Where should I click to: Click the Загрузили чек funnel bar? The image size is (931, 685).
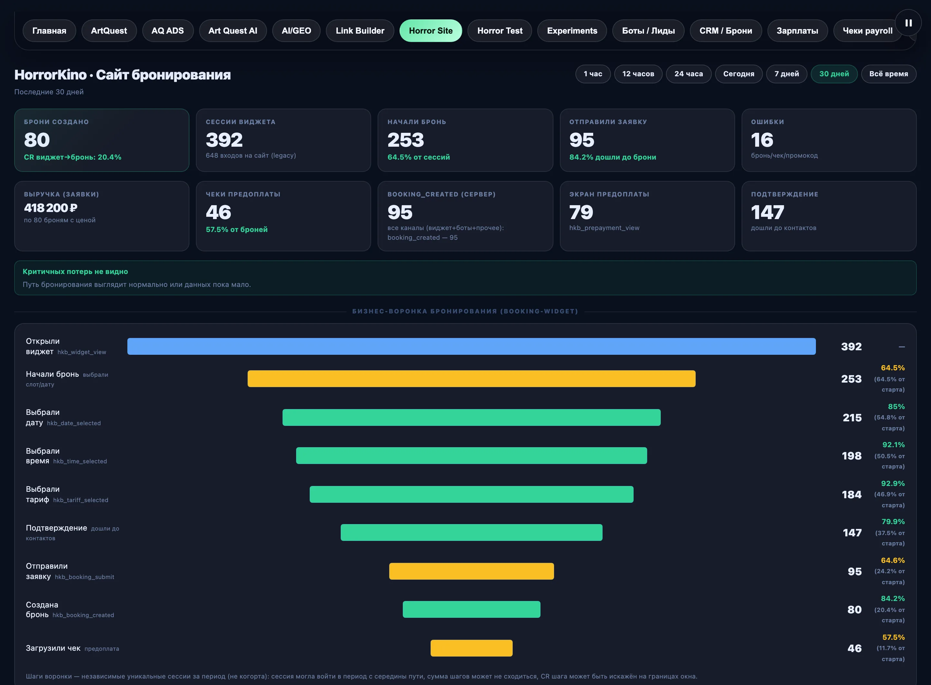click(471, 648)
